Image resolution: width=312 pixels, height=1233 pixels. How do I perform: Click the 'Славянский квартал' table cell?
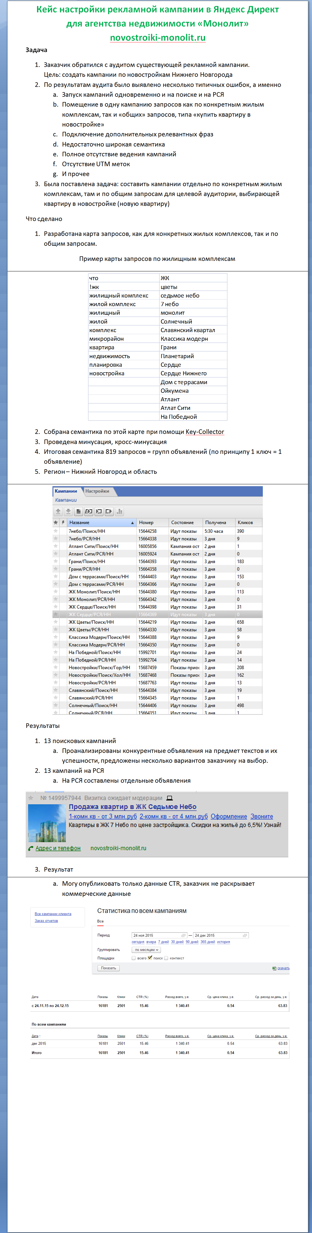[x=193, y=330]
